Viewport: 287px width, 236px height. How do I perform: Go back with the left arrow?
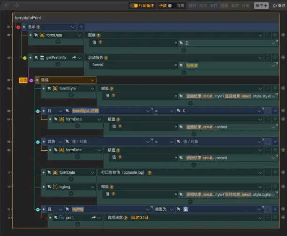[x=7, y=5]
